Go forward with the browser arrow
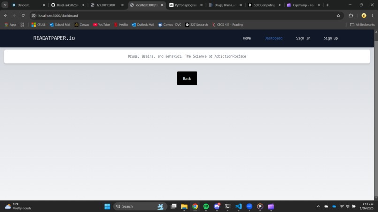Screen dimensions: 378x212 14,15
